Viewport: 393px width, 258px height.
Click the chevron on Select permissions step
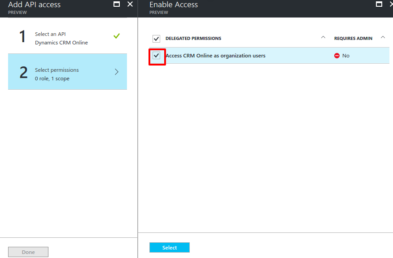[117, 72]
